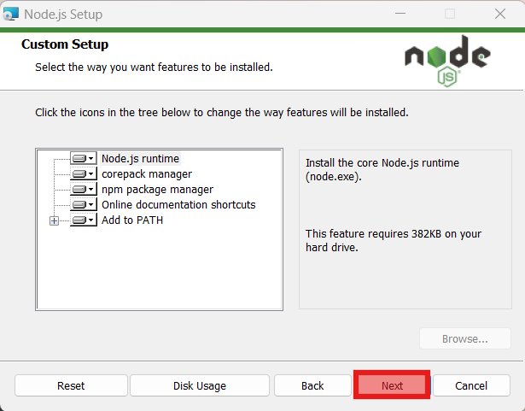Select the Node.js runtime tree label
The width and height of the screenshot is (525, 411).
pos(140,158)
